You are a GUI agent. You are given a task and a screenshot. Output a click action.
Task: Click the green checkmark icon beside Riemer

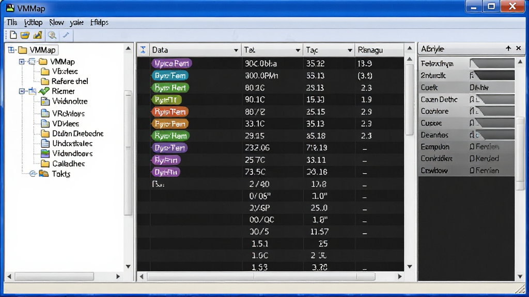[44, 91]
